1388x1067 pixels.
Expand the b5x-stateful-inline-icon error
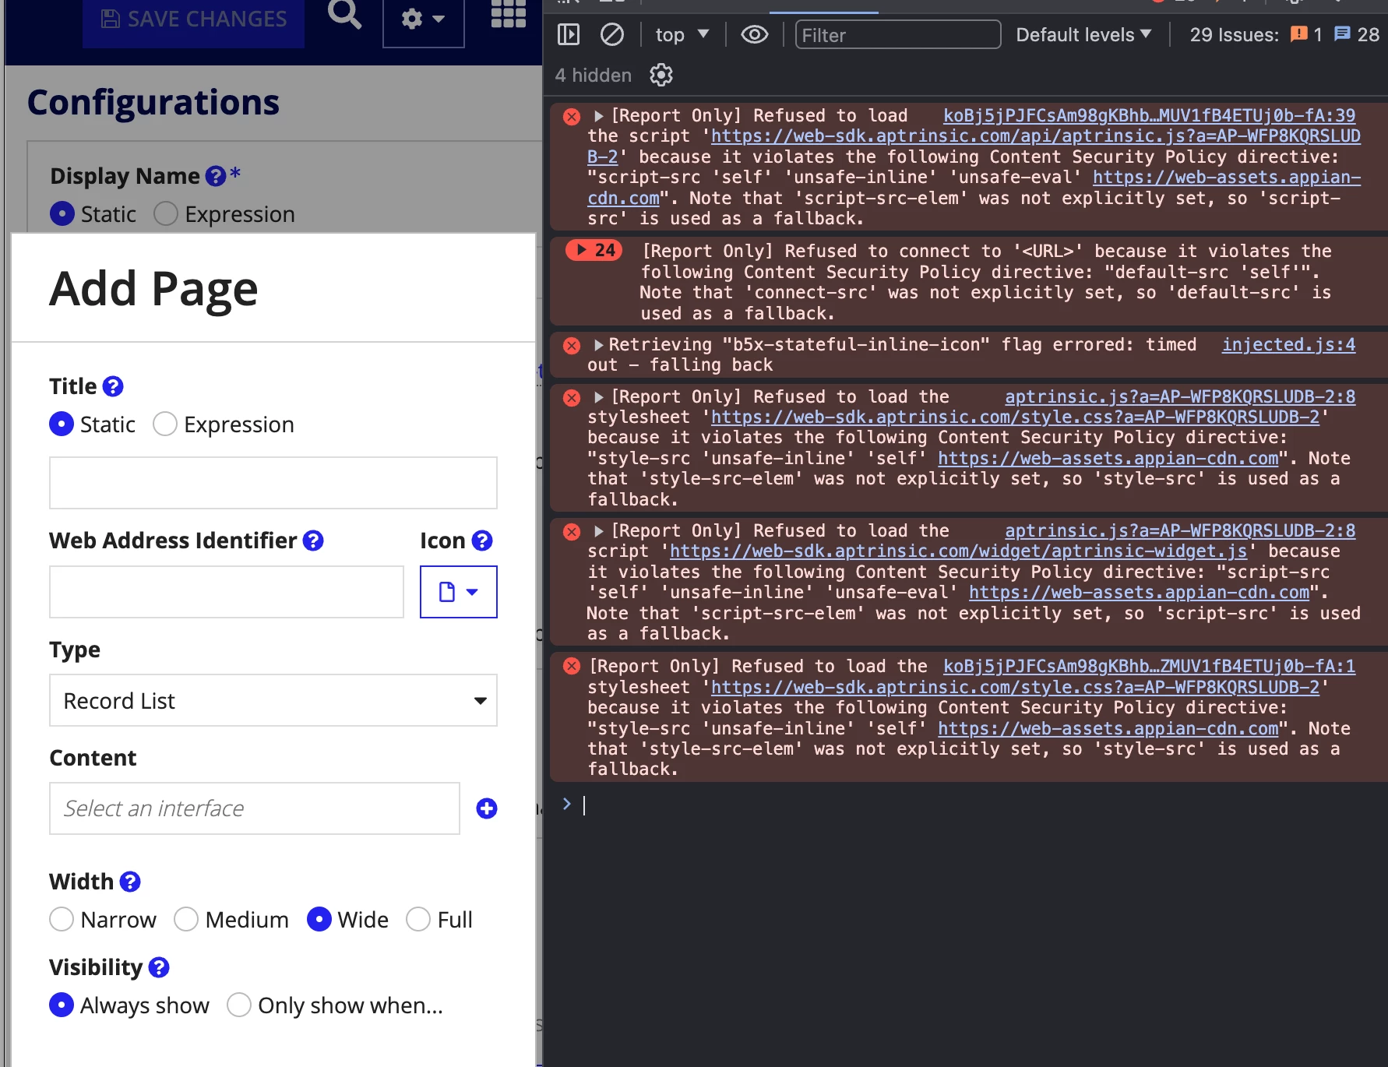[598, 344]
